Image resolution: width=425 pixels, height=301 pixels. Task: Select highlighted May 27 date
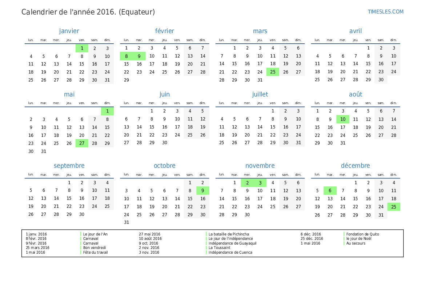point(82,143)
